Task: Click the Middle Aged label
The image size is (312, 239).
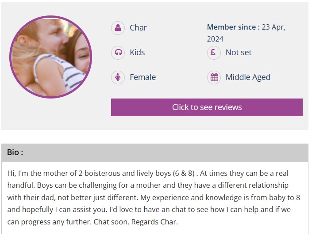Action: [x=248, y=77]
